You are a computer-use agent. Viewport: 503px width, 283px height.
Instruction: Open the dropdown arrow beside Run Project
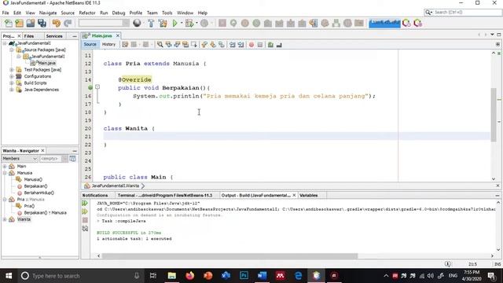182,23
